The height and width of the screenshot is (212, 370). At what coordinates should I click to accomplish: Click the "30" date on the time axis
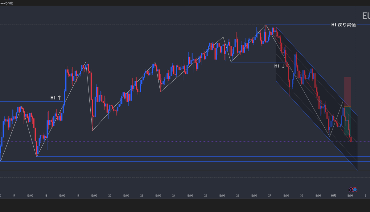pyautogui.click(x=302, y=195)
